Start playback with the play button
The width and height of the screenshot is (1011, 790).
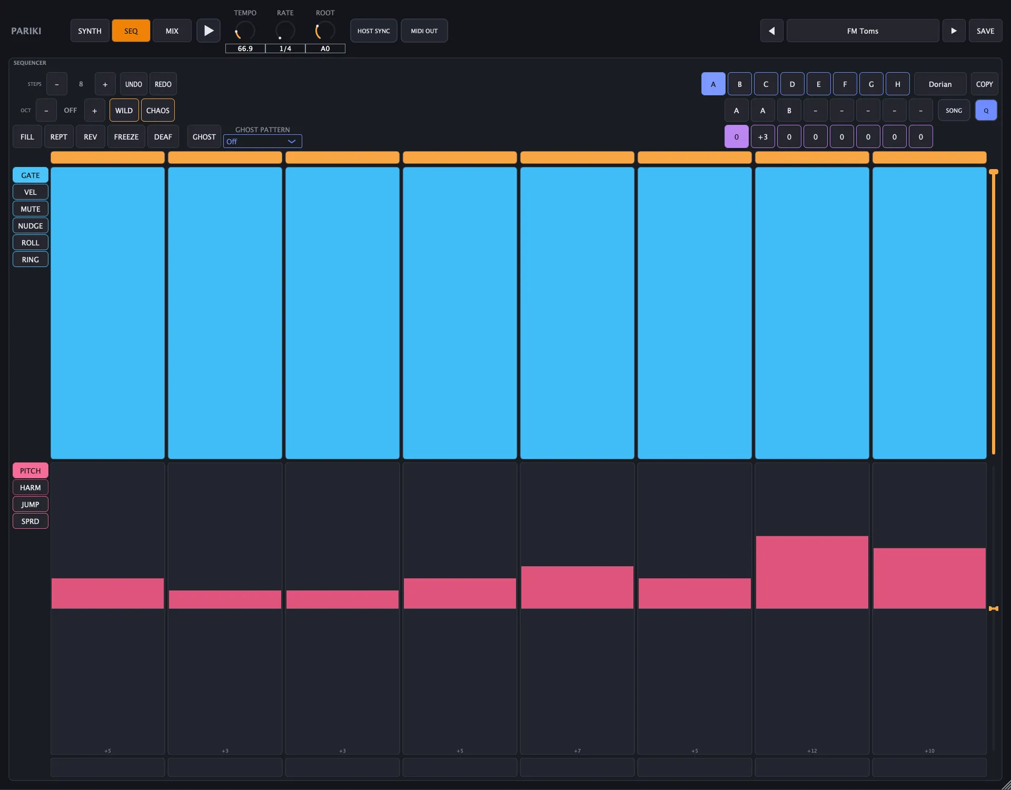[209, 31]
